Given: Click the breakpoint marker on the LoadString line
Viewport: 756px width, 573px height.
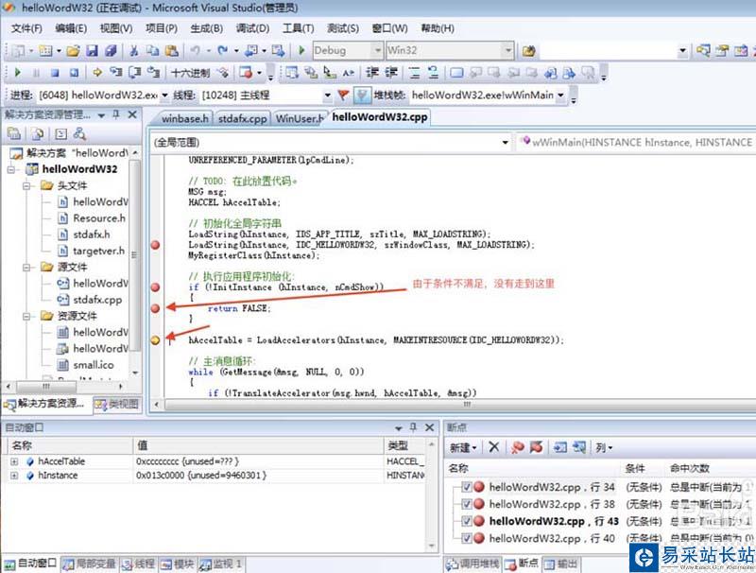Looking at the screenshot, I should [x=155, y=245].
